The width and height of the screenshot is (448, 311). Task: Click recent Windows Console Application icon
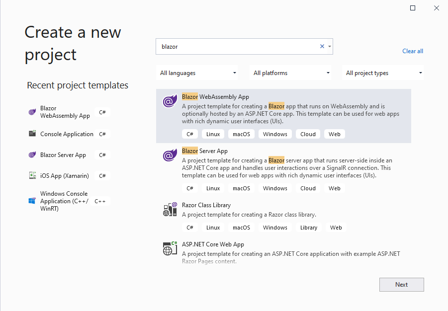(32, 201)
